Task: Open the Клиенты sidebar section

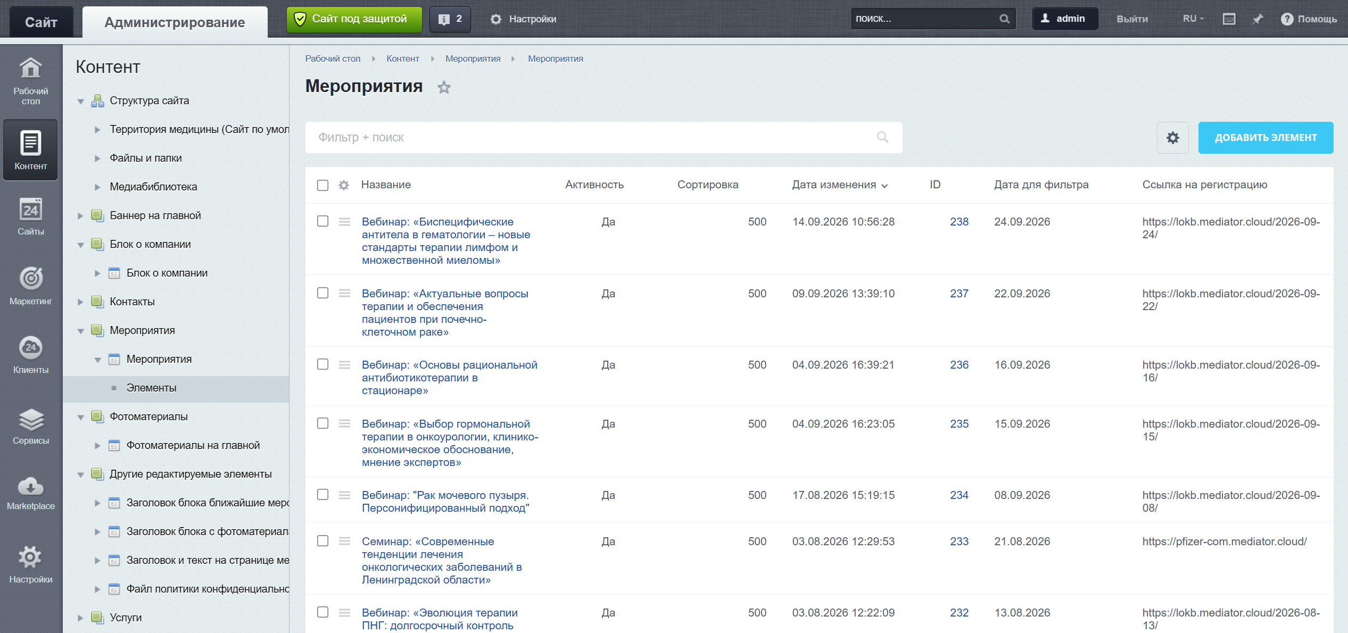Action: point(31,355)
